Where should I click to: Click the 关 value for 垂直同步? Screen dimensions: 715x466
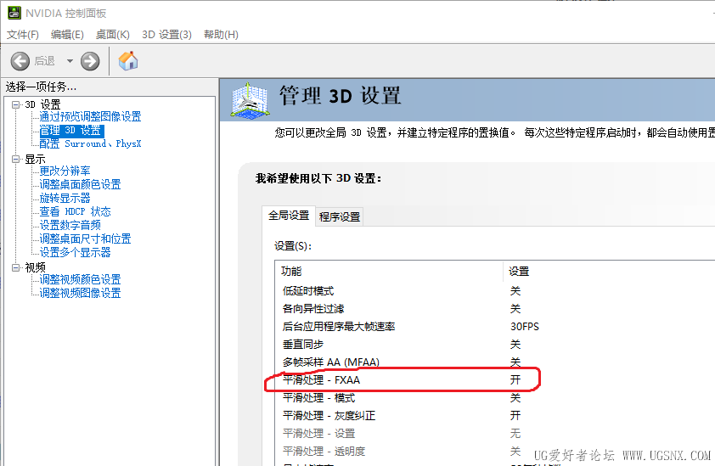pos(515,345)
